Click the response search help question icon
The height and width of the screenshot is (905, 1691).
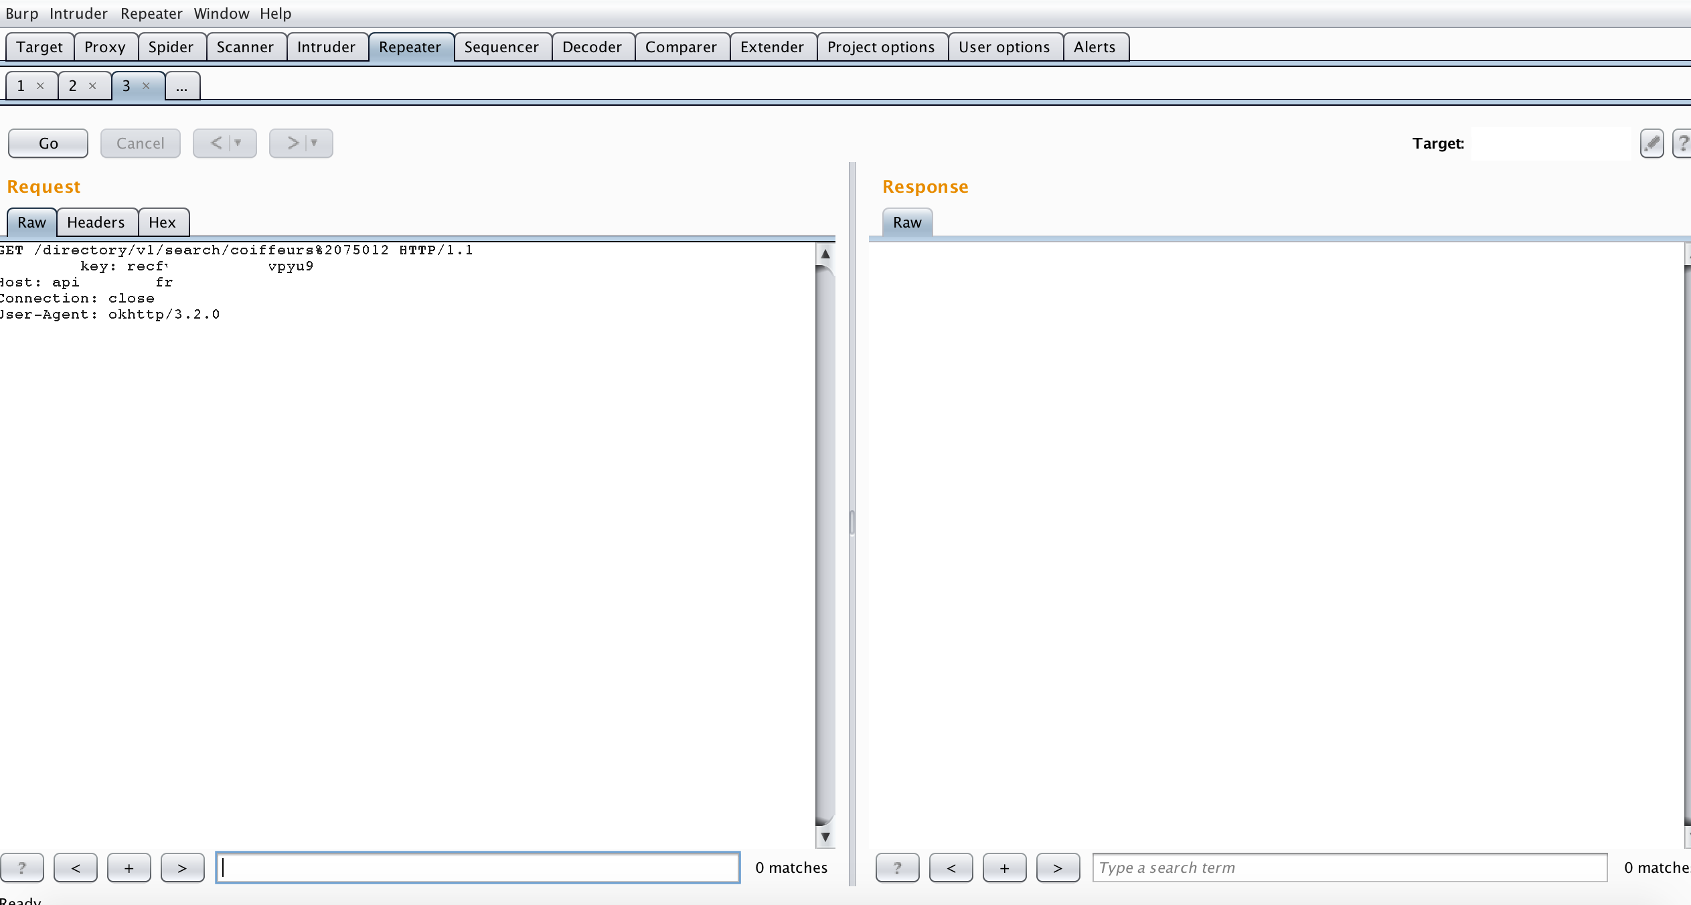(897, 868)
